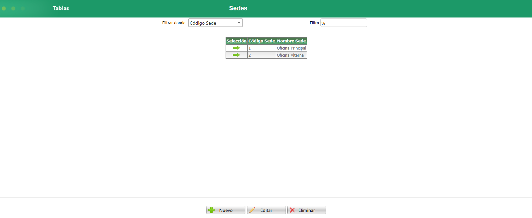Click the Selección column header
The image size is (532, 218).
(x=236, y=41)
